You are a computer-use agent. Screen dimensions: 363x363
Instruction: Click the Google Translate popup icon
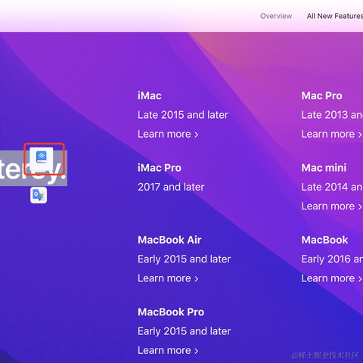pos(39,195)
